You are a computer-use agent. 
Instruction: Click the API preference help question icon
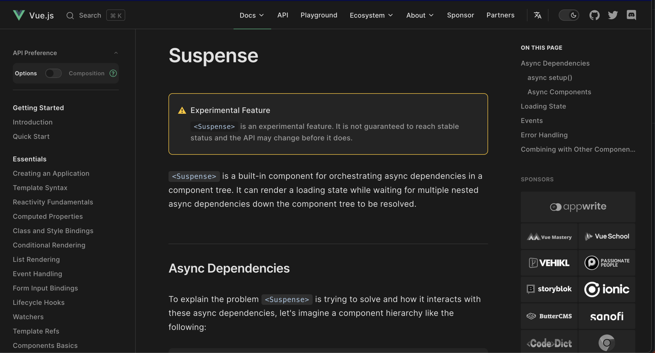[113, 73]
